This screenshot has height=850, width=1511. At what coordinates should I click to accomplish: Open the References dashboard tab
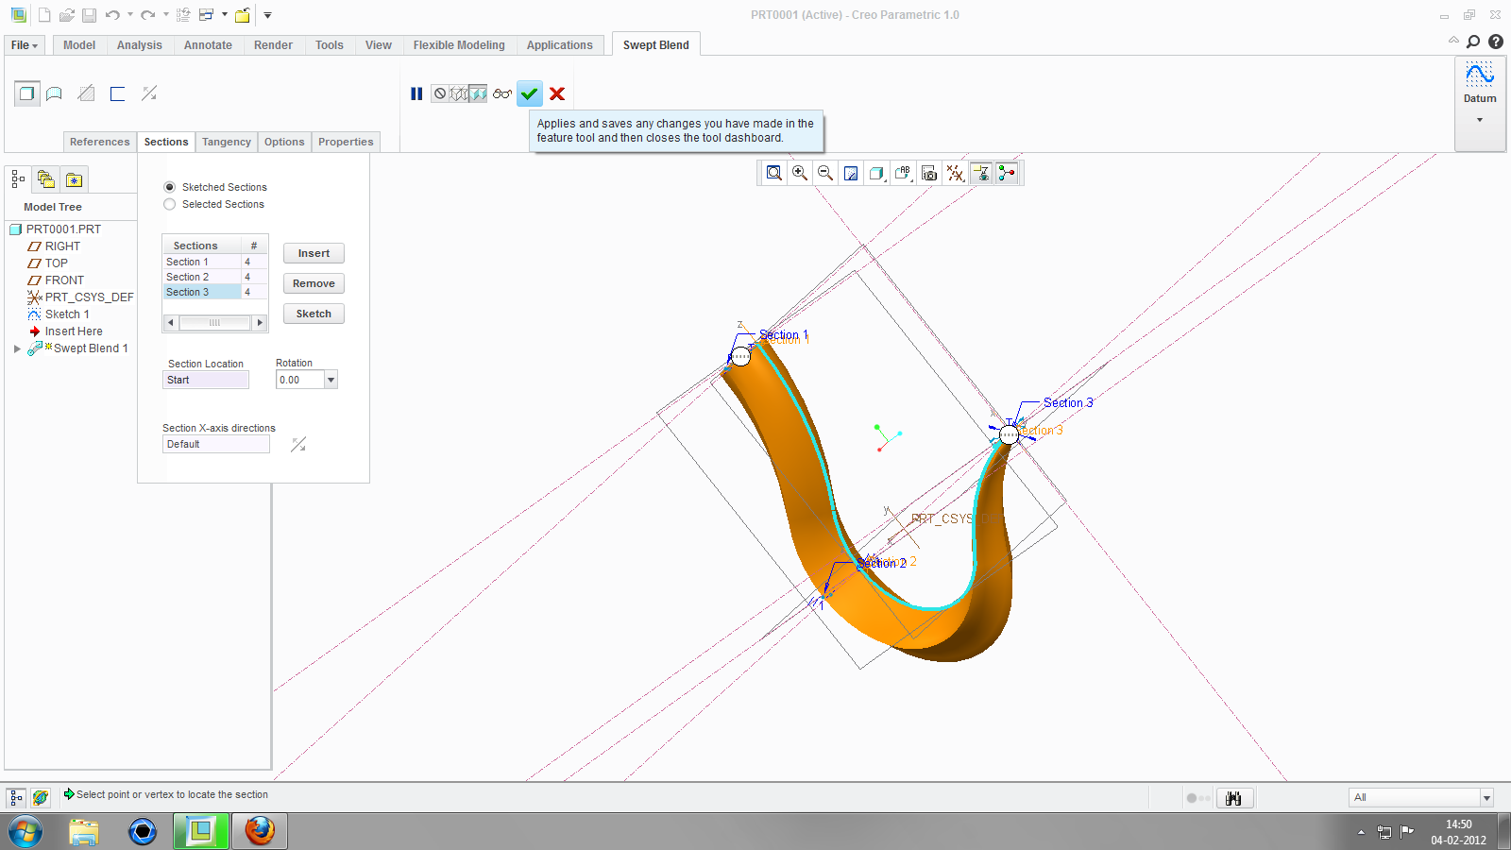[100, 142]
